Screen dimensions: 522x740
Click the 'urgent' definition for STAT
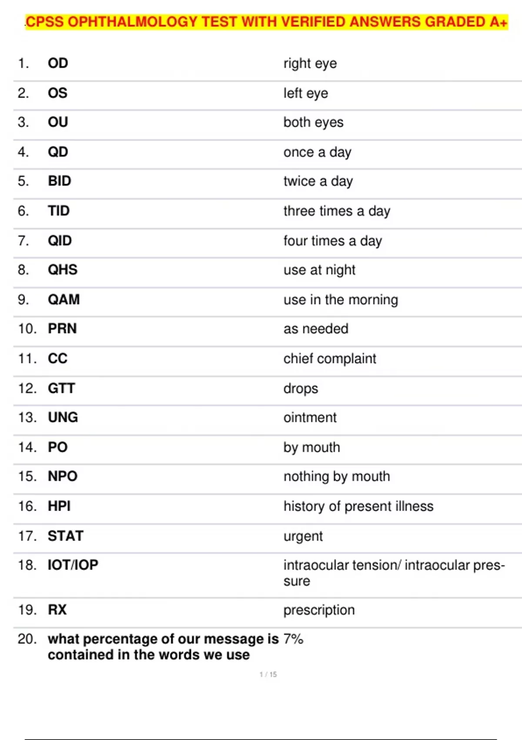[x=303, y=536]
